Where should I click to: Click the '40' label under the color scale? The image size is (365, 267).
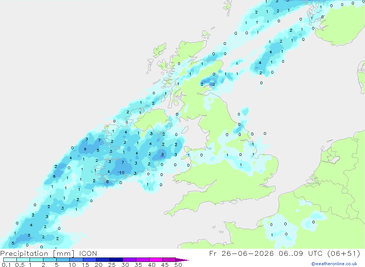point(152,265)
